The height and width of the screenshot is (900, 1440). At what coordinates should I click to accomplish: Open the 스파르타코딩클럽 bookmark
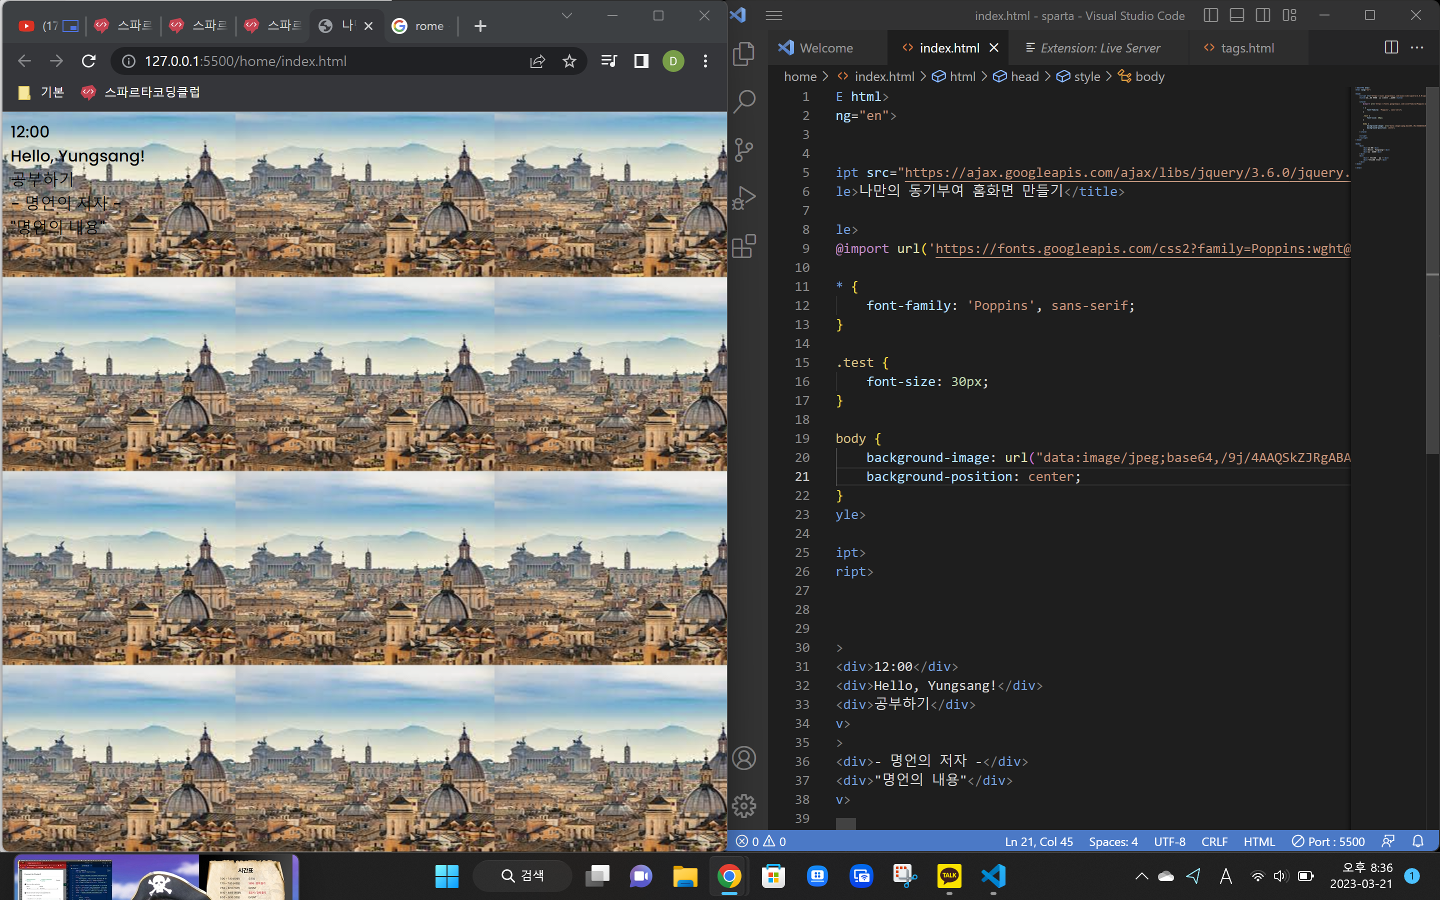[140, 92]
